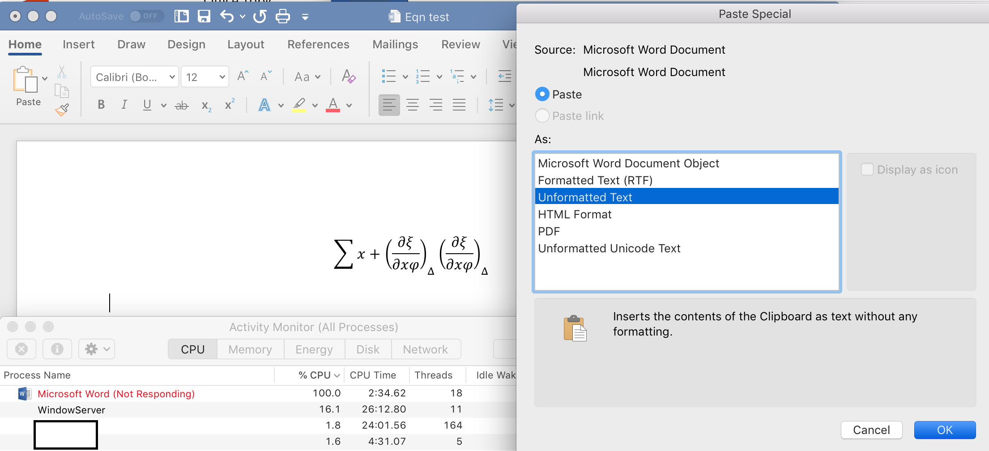The height and width of the screenshot is (451, 989).
Task: Select Unformatted Unicode Text option
Action: (686, 248)
